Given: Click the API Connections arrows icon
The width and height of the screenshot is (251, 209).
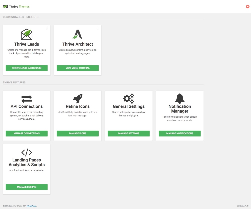Looking at the screenshot, I should tap(27, 99).
